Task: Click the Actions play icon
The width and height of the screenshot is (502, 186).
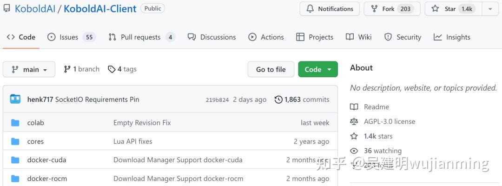Action: click(252, 37)
